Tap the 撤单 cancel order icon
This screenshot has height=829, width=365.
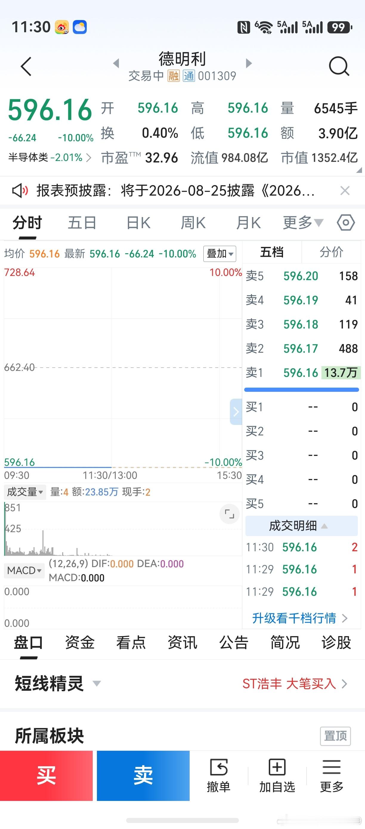coord(219,776)
